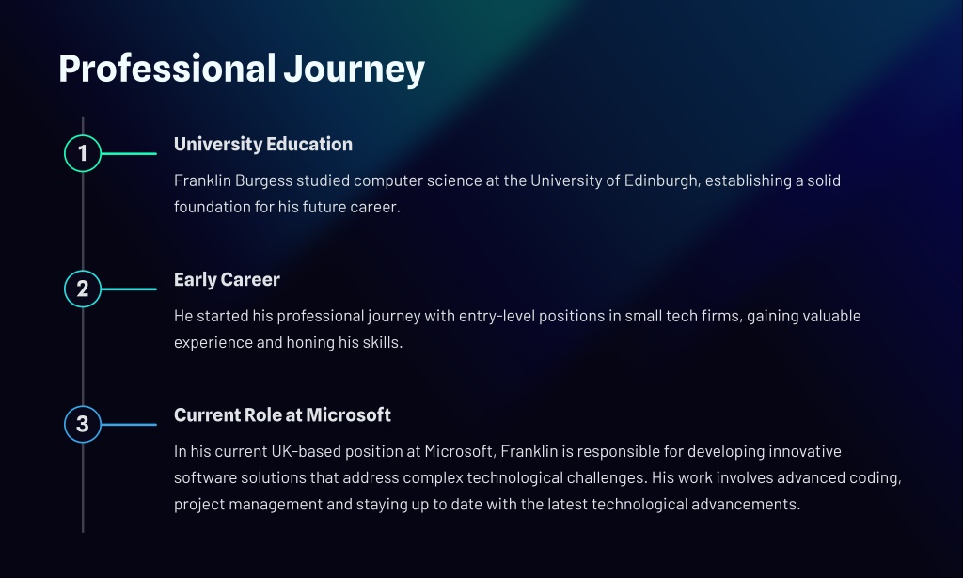Select the Professional Journey title

coord(242,69)
